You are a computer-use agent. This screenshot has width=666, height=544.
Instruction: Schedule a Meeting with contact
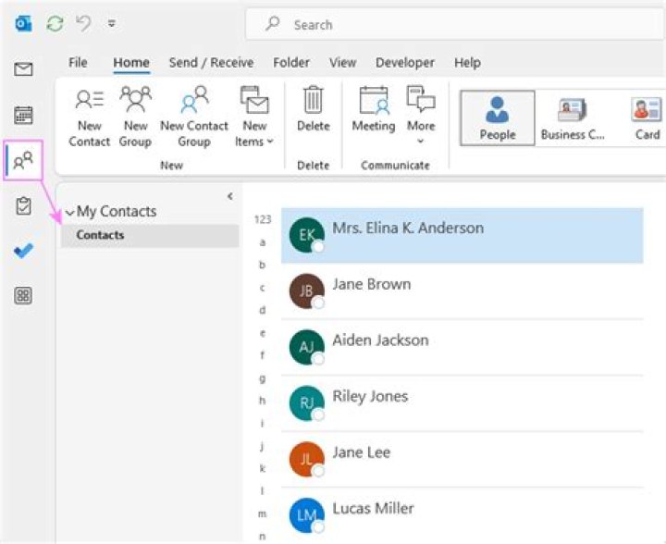[x=373, y=109]
